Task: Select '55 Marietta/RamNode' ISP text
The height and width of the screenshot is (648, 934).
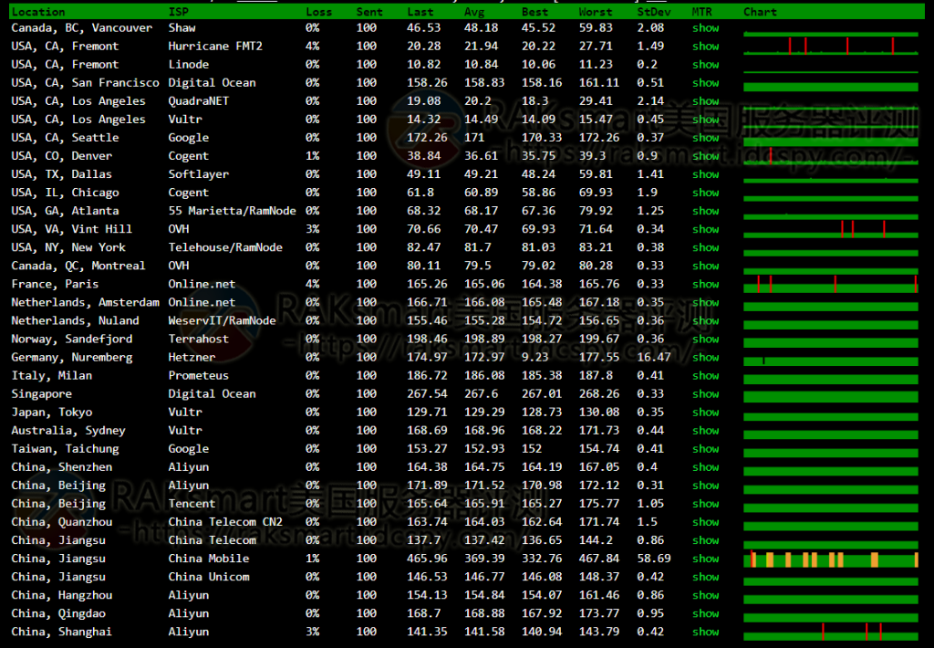Action: tap(232, 211)
